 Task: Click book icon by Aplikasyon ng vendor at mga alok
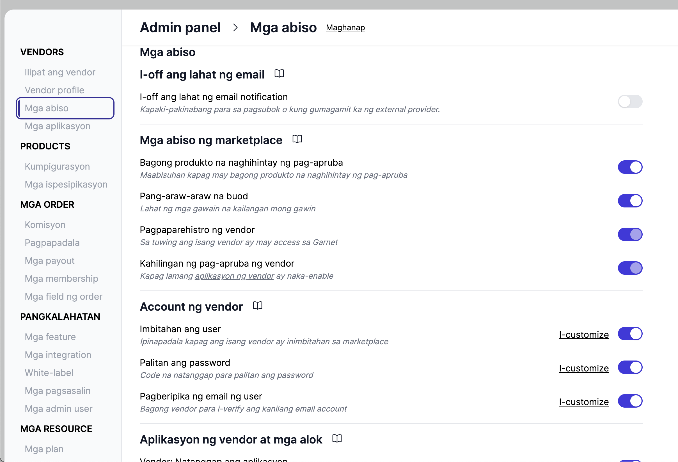(x=337, y=438)
